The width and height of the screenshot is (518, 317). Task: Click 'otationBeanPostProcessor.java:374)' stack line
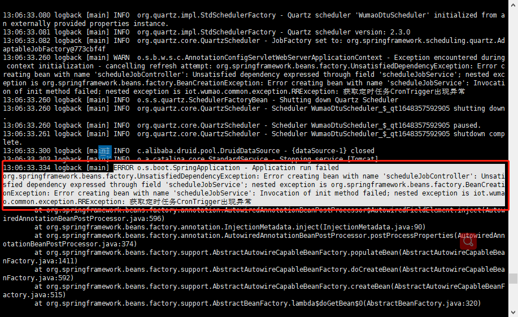point(70,244)
